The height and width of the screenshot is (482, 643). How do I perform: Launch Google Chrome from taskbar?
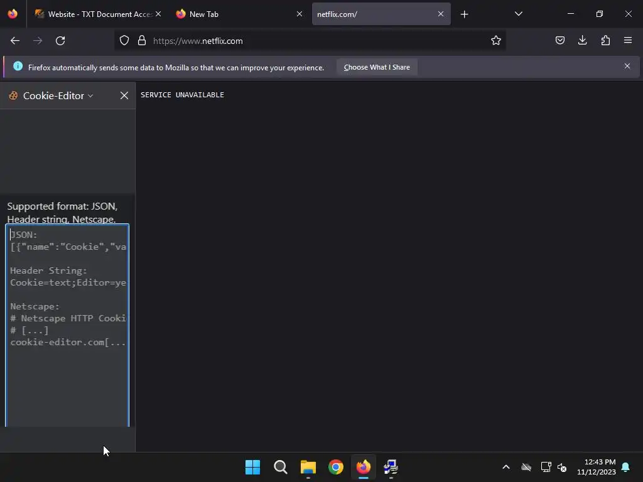336,467
